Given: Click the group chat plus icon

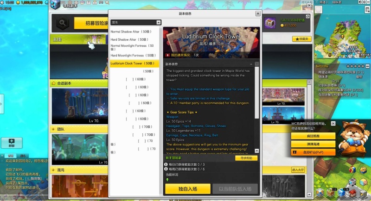Looking at the screenshot, I should click(x=12, y=143).
